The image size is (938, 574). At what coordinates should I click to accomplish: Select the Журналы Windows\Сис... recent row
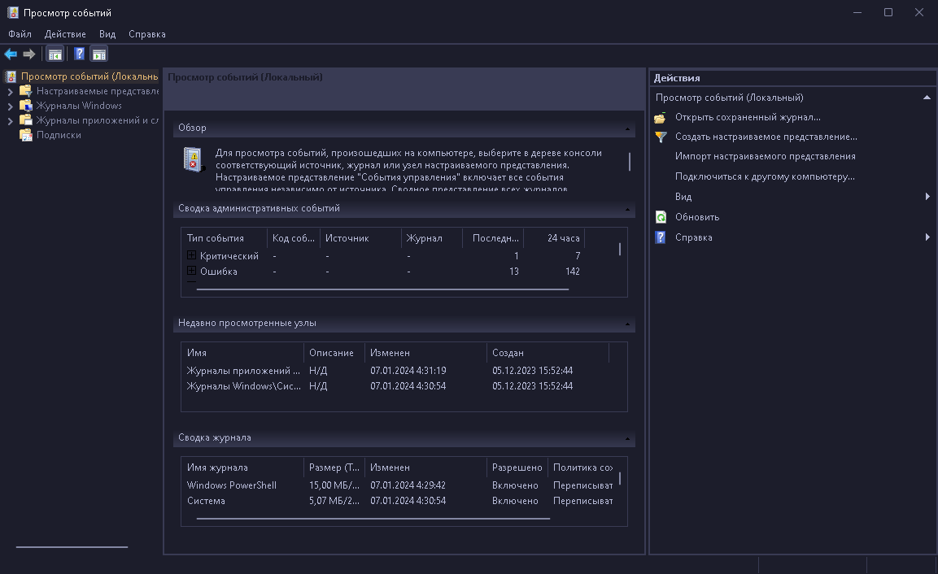pyautogui.click(x=395, y=386)
